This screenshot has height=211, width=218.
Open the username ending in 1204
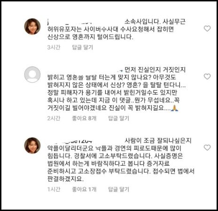[70, 140]
